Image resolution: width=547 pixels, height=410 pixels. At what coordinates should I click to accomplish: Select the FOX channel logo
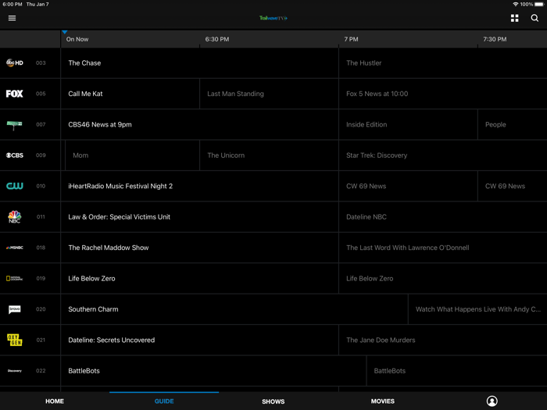point(14,94)
